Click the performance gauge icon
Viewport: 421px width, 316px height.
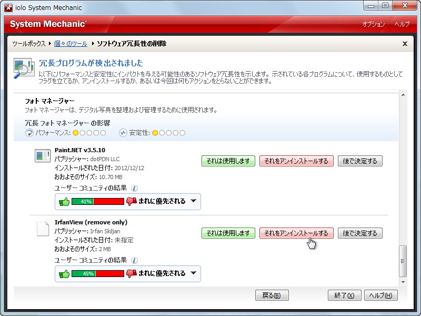[x=29, y=133]
